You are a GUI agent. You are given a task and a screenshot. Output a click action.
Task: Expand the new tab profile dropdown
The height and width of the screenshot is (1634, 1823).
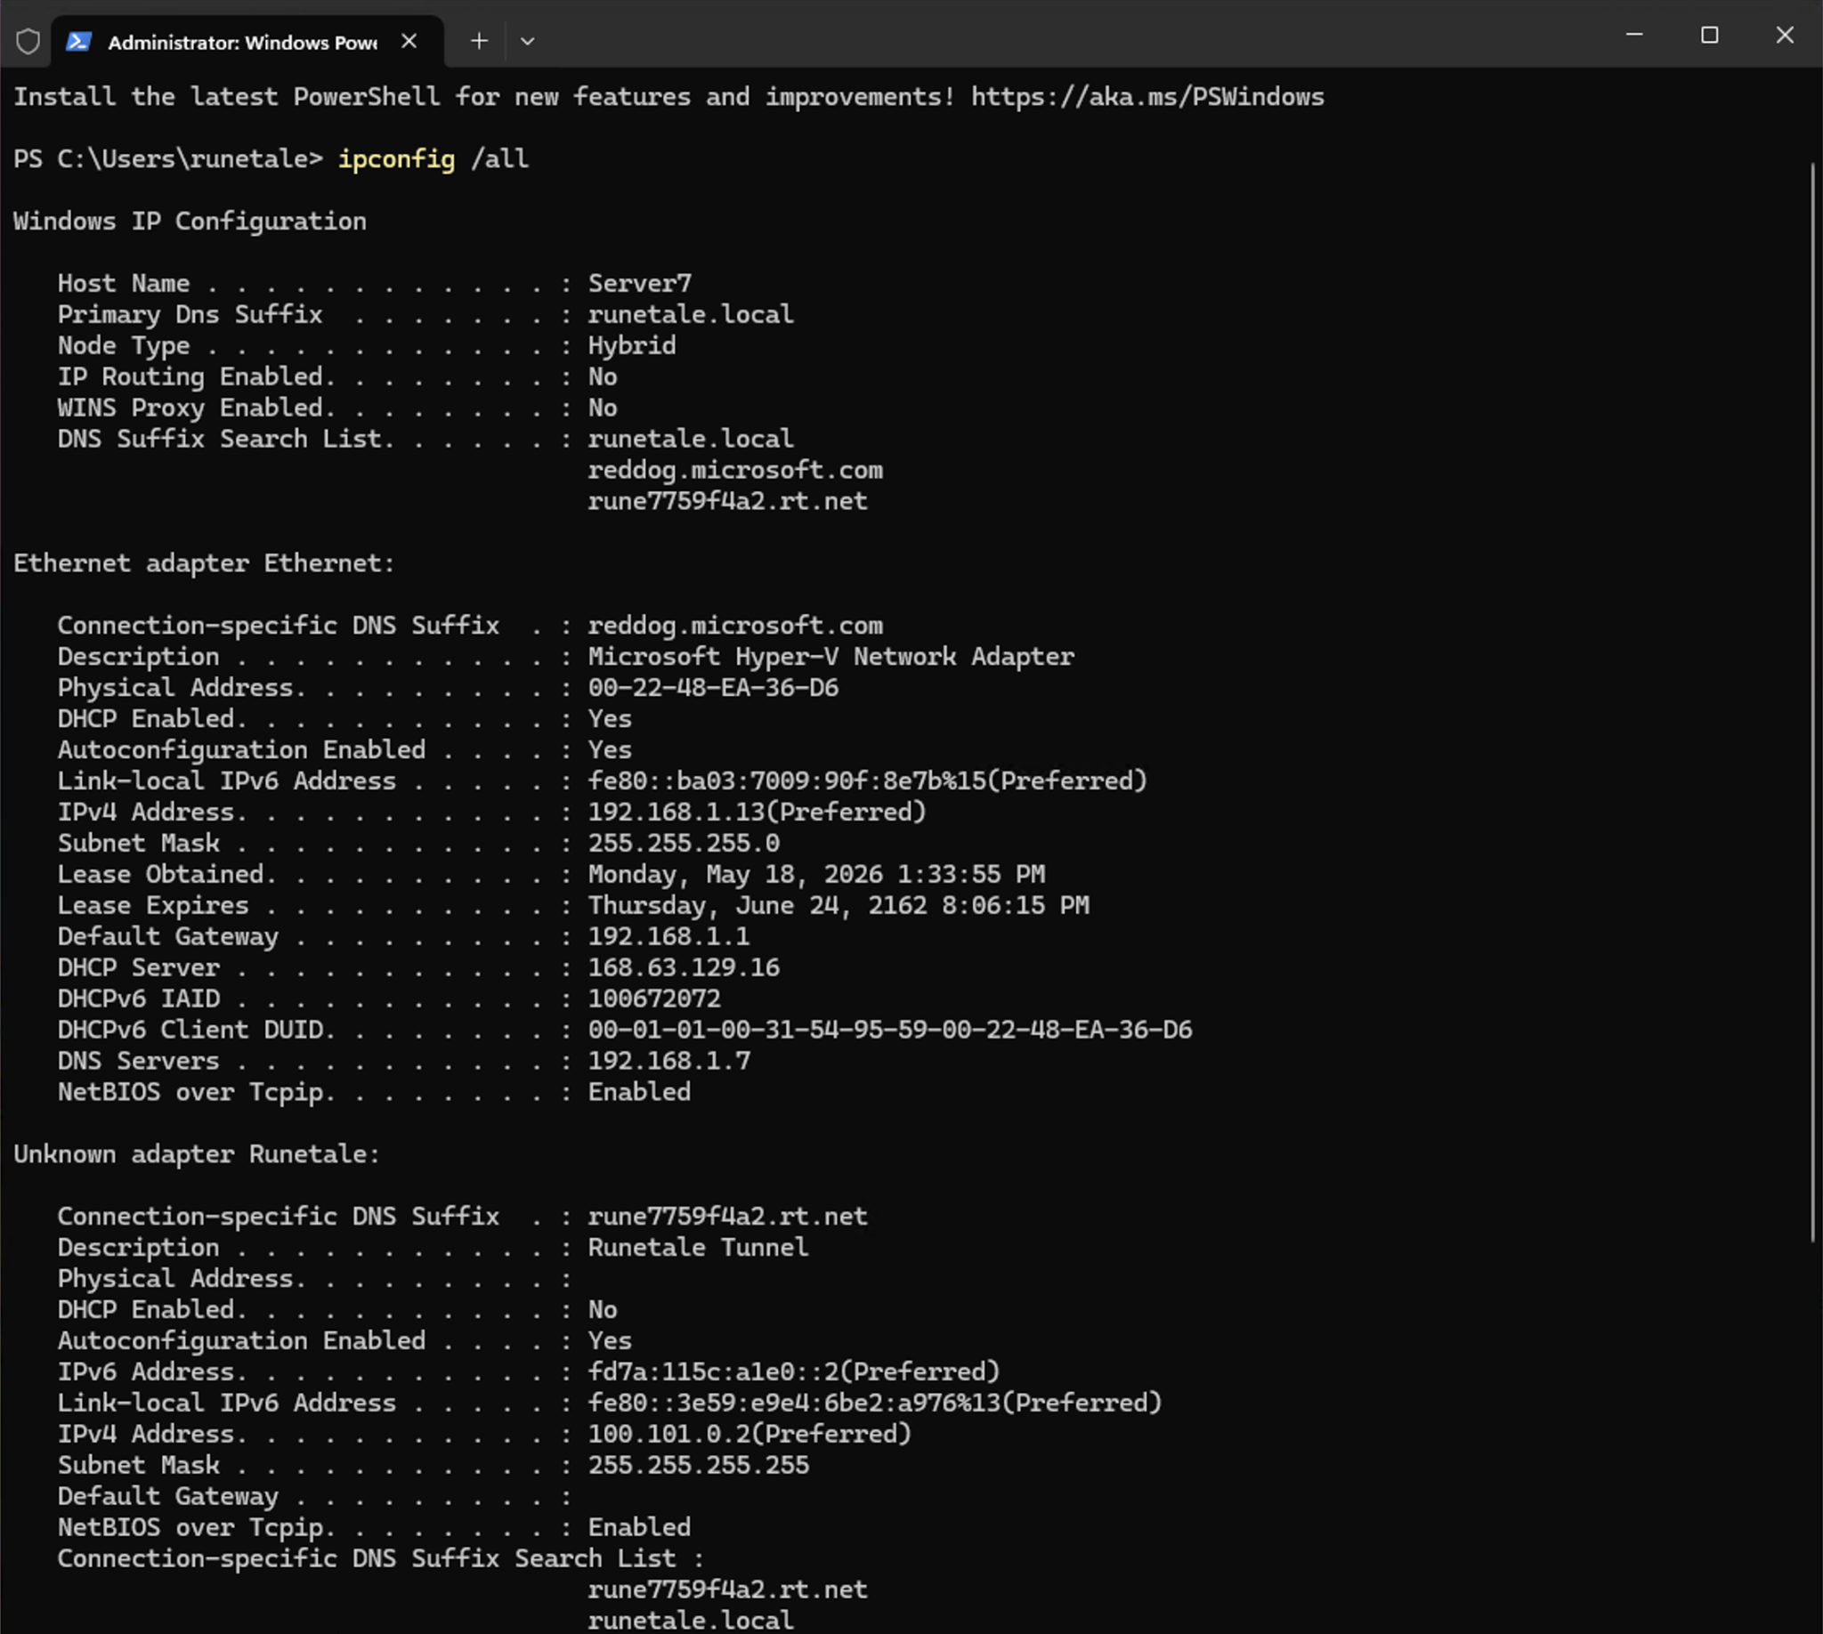pos(527,41)
